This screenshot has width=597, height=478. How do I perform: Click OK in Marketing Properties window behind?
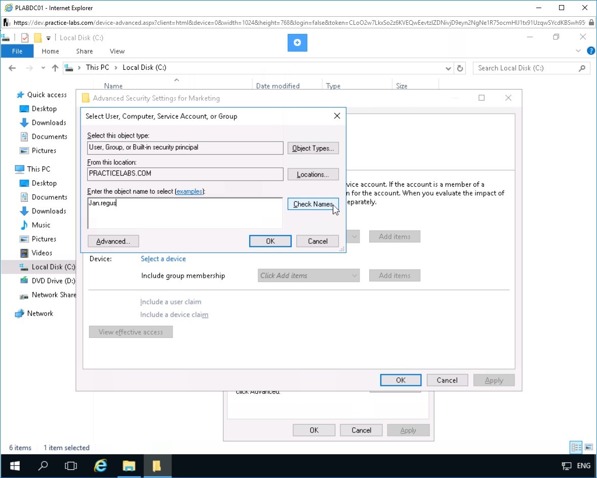click(x=314, y=430)
